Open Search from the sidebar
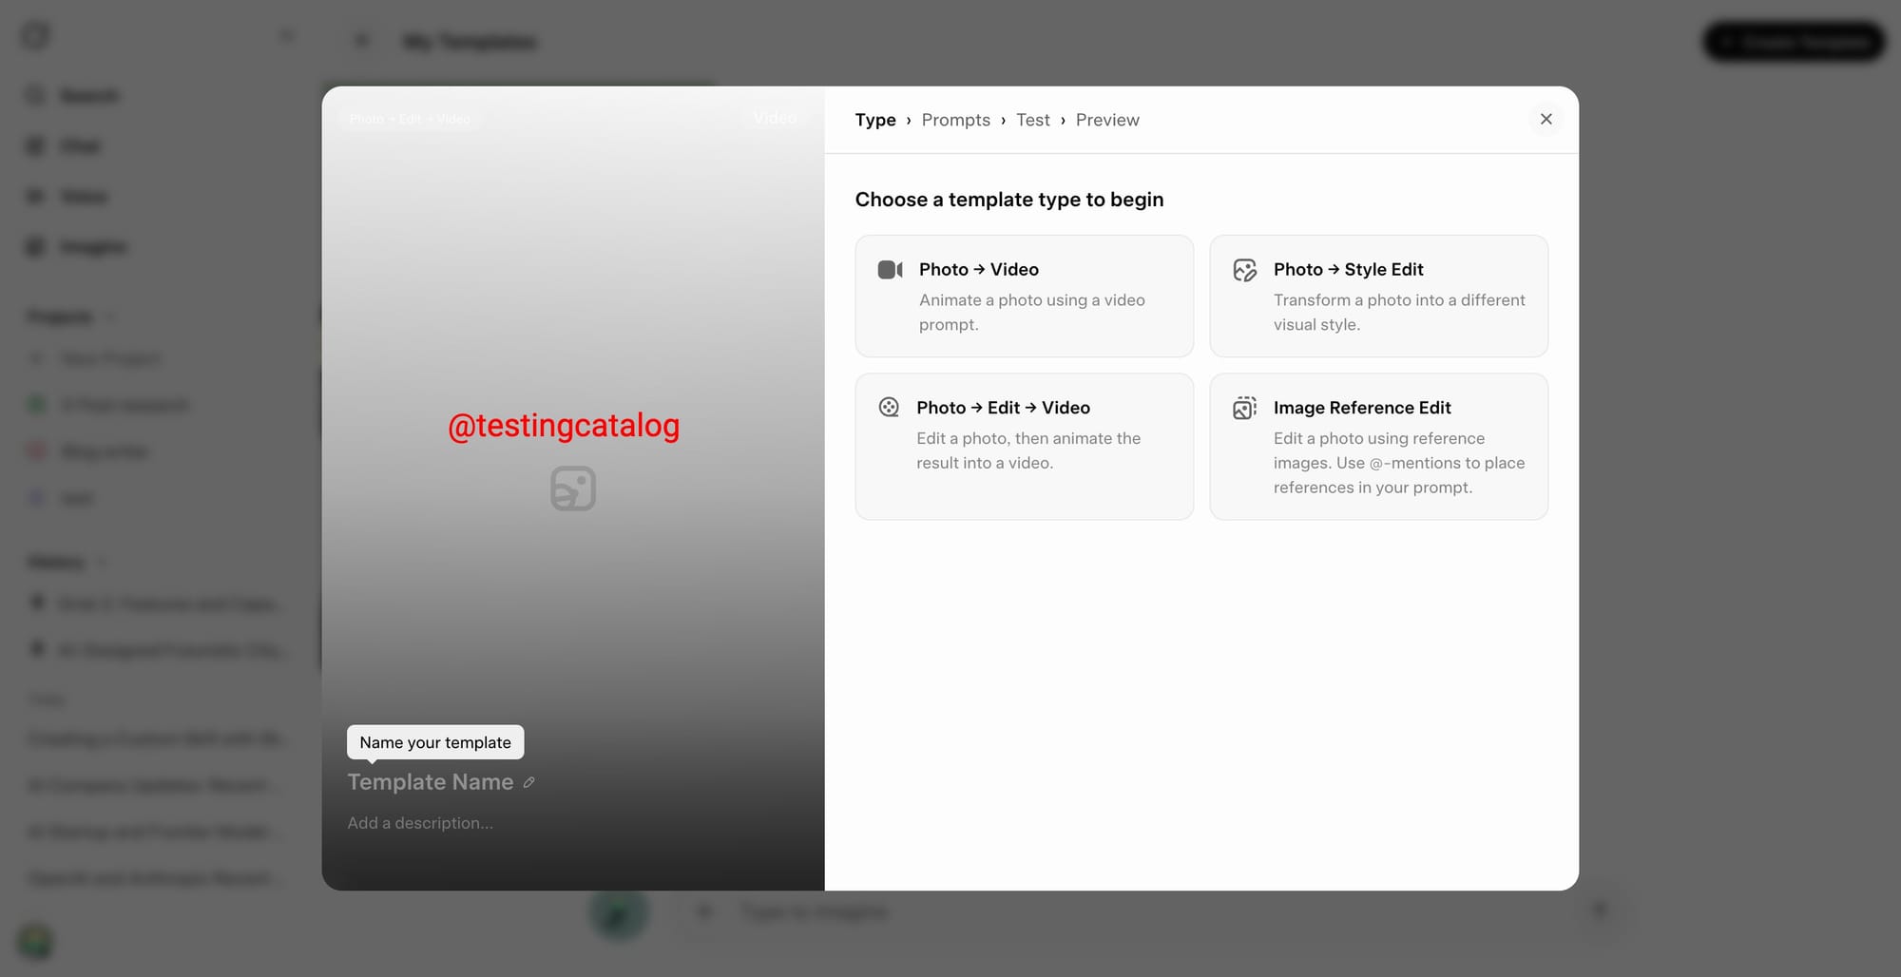Viewport: 1901px width, 977px height. tap(88, 95)
